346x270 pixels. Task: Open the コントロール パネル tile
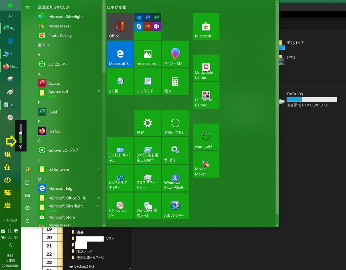tap(120, 150)
